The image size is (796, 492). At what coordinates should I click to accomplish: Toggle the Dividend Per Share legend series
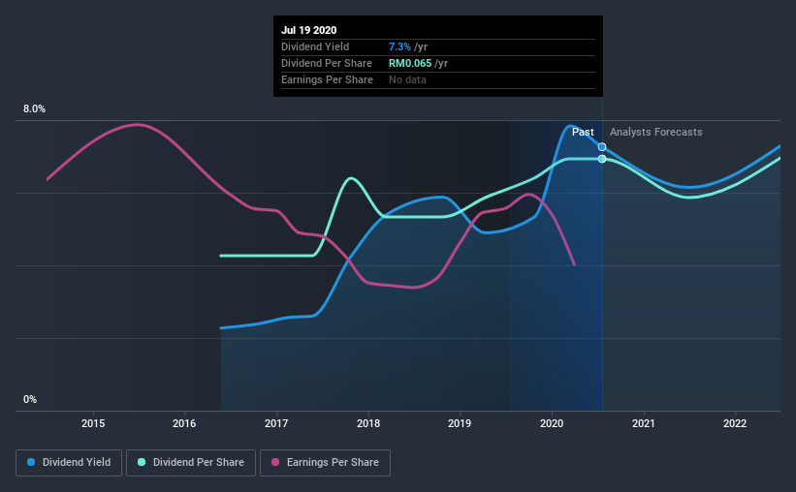[191, 463]
